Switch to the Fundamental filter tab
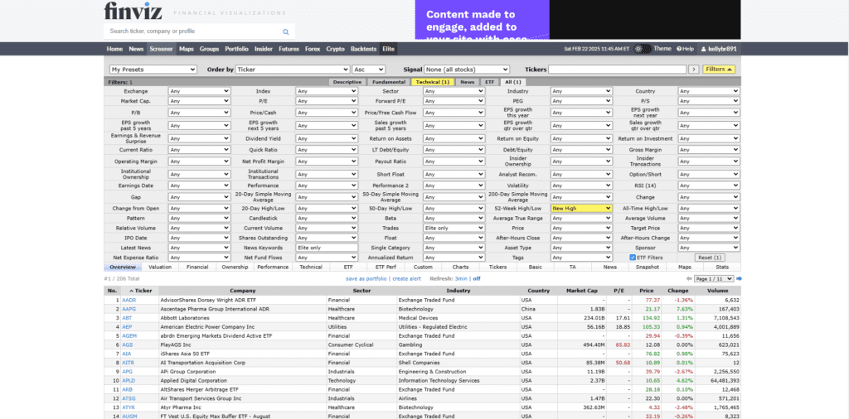 tap(389, 82)
